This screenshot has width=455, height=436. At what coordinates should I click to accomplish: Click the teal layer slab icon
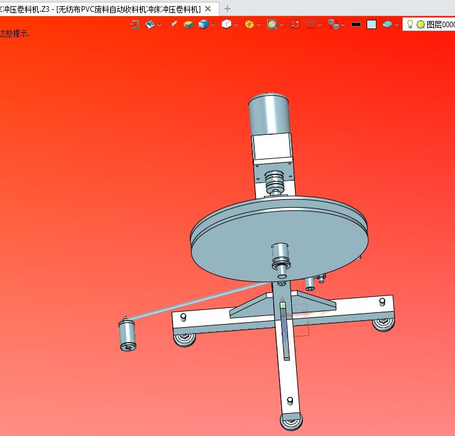click(387, 24)
